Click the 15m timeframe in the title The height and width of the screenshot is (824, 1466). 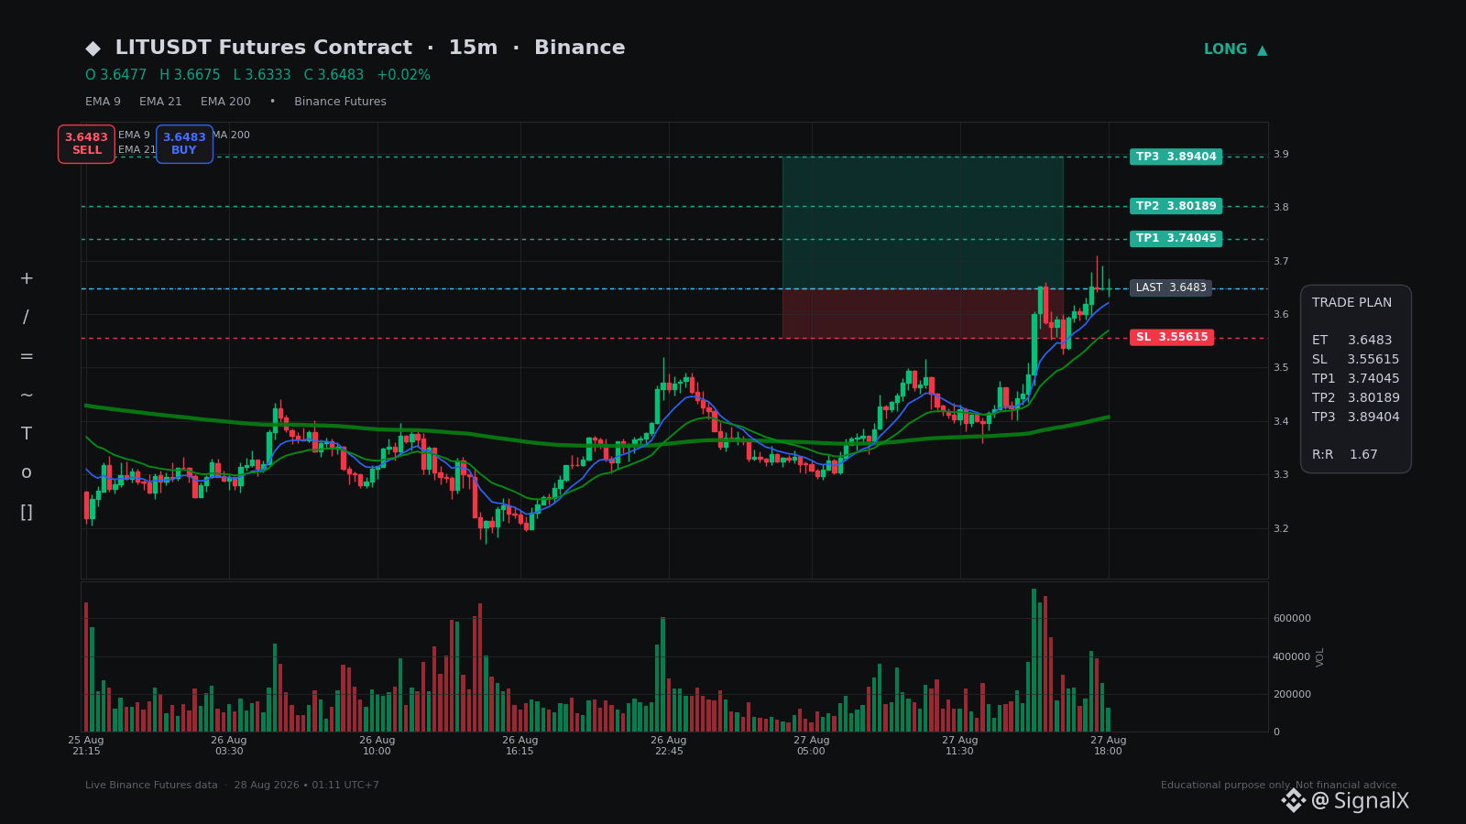(473, 48)
